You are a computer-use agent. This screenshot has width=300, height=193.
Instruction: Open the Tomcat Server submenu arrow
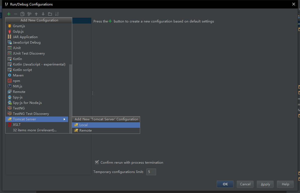click(x=64, y=119)
